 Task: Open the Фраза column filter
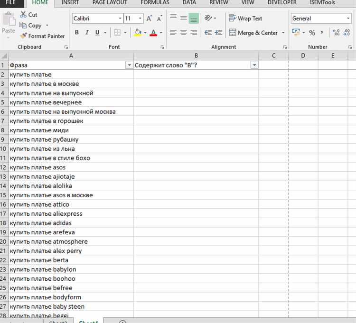129,65
